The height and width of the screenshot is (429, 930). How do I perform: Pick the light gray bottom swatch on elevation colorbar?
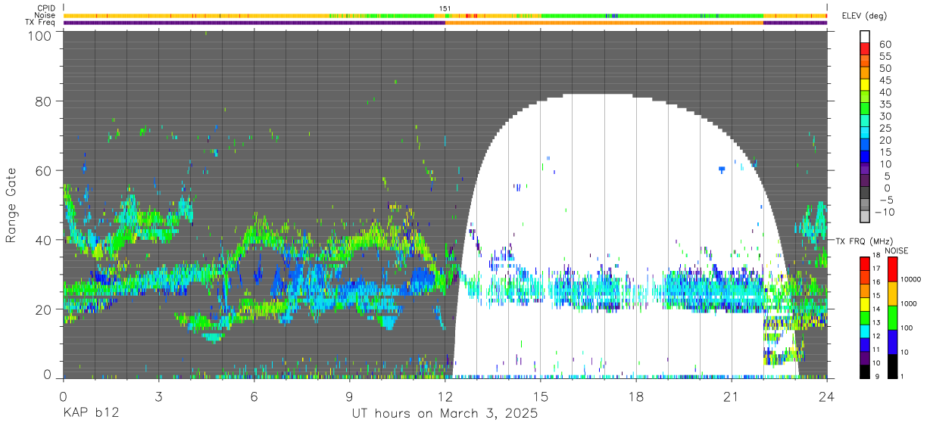865,216
